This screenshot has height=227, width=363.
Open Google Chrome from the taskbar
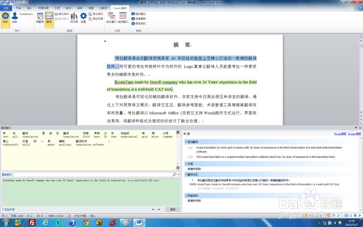(x=86, y=223)
